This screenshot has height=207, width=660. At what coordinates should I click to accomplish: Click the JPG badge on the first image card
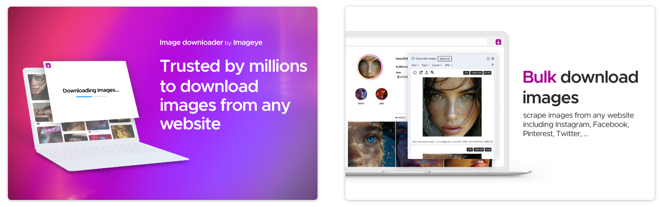click(x=466, y=73)
